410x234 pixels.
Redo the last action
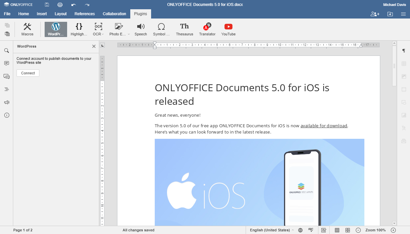tap(87, 5)
